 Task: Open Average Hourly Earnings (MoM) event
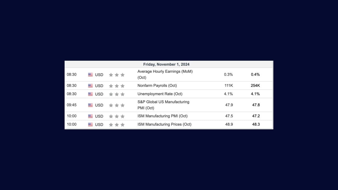pyautogui.click(x=165, y=74)
